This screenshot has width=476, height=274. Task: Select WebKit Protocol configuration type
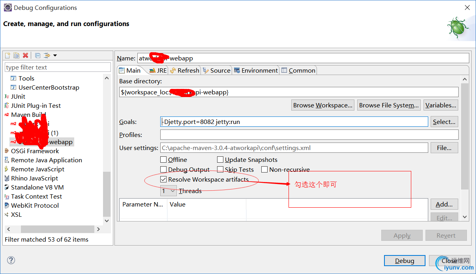[35, 205]
